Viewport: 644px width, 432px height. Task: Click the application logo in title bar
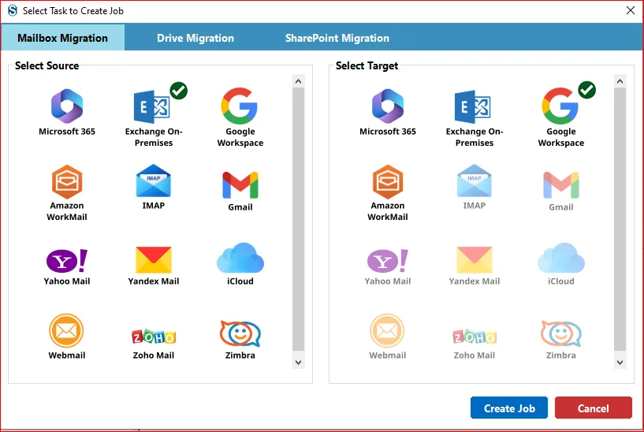tap(13, 10)
